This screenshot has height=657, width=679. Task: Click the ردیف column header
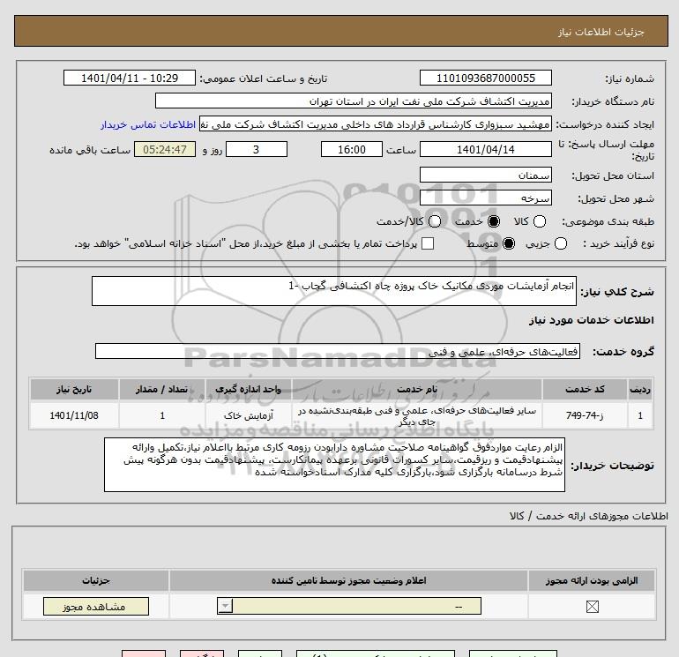[x=640, y=389]
